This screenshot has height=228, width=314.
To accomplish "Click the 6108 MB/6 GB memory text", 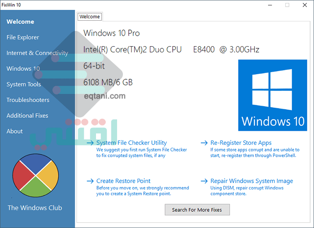I will coord(108,82).
